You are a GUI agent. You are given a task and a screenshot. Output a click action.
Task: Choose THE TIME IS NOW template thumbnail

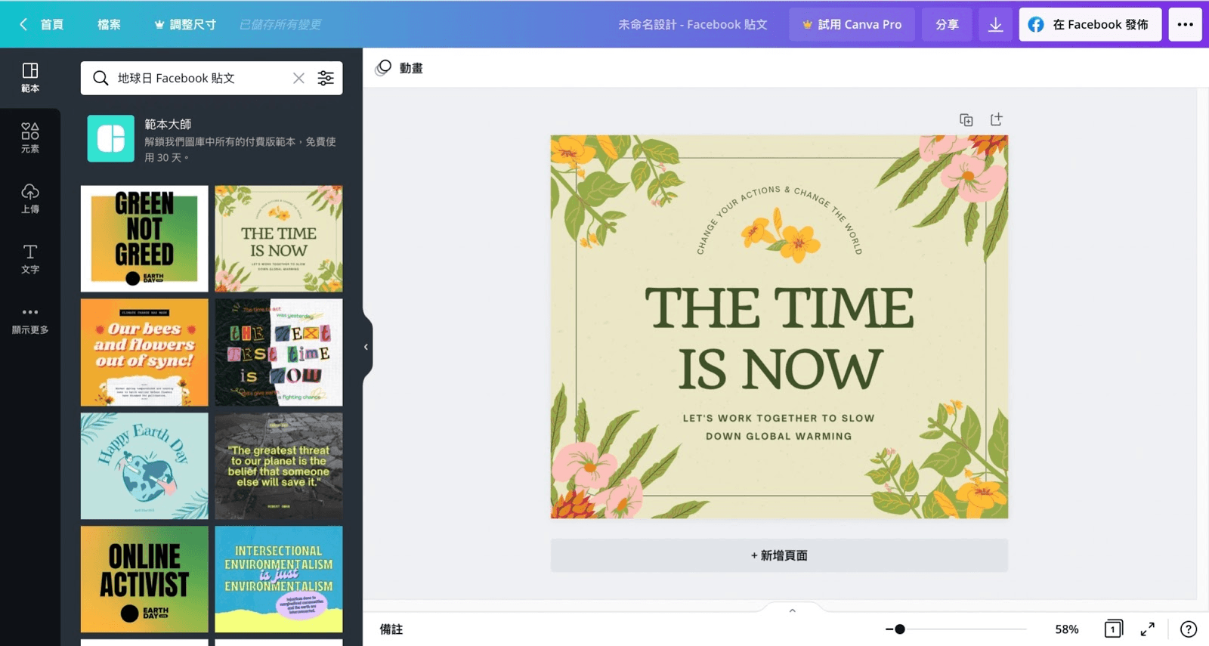coord(279,239)
